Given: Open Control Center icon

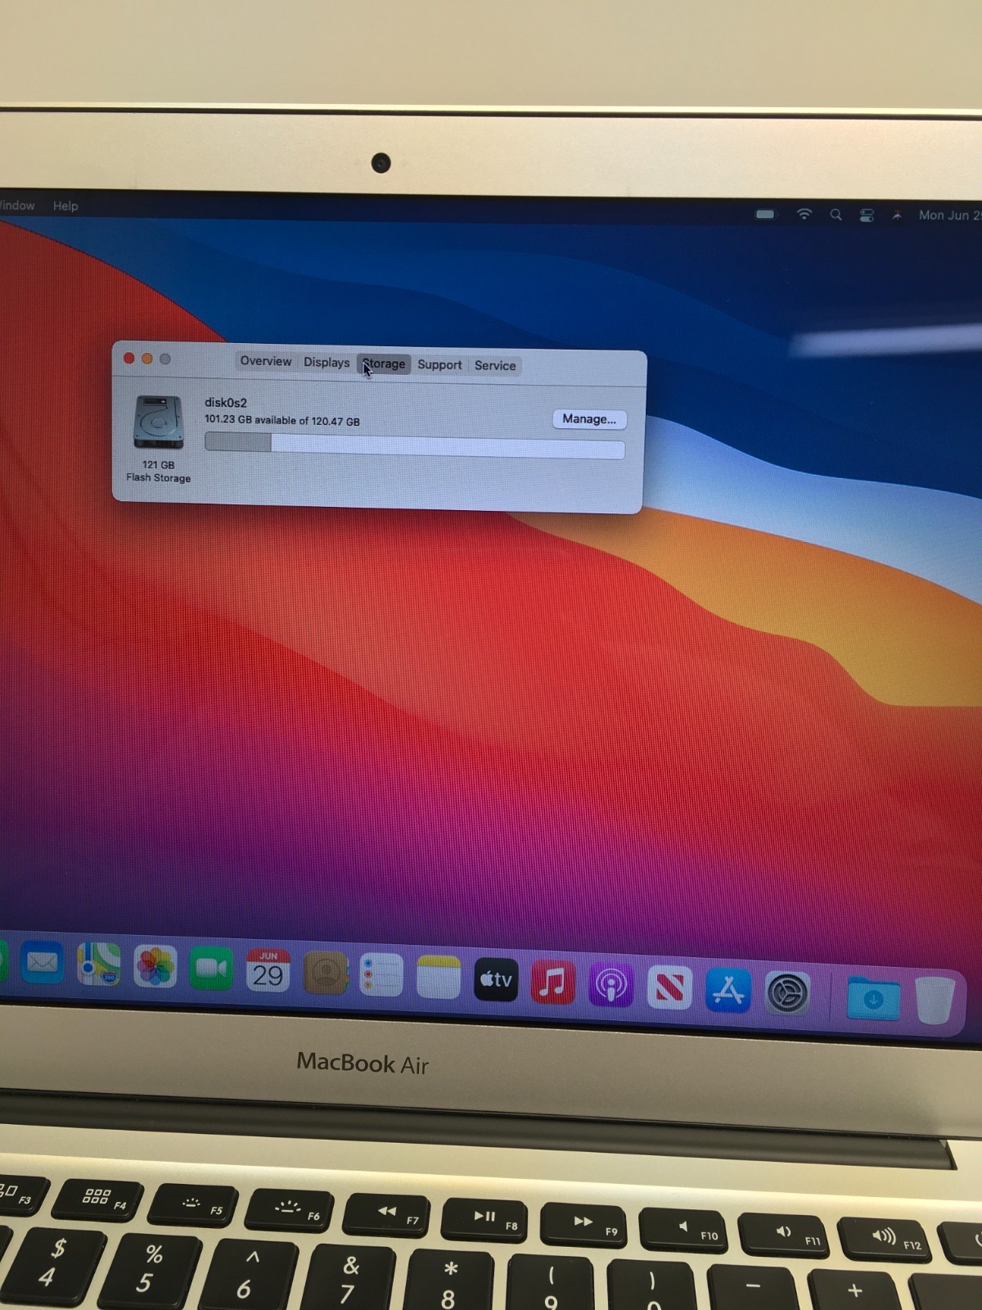Looking at the screenshot, I should (x=867, y=215).
